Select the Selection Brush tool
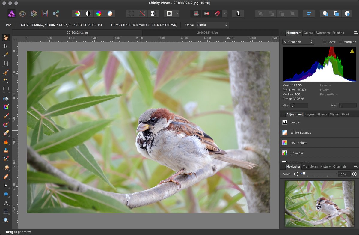The height and width of the screenshot is (235, 359). click(6, 72)
